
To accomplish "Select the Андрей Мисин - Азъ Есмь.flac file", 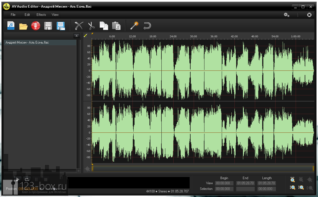I will point(40,42).
